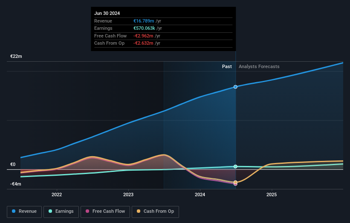Viewport: 350px width, 223px height.
Task: Click the €22m y-axis label
Action: 16,56
